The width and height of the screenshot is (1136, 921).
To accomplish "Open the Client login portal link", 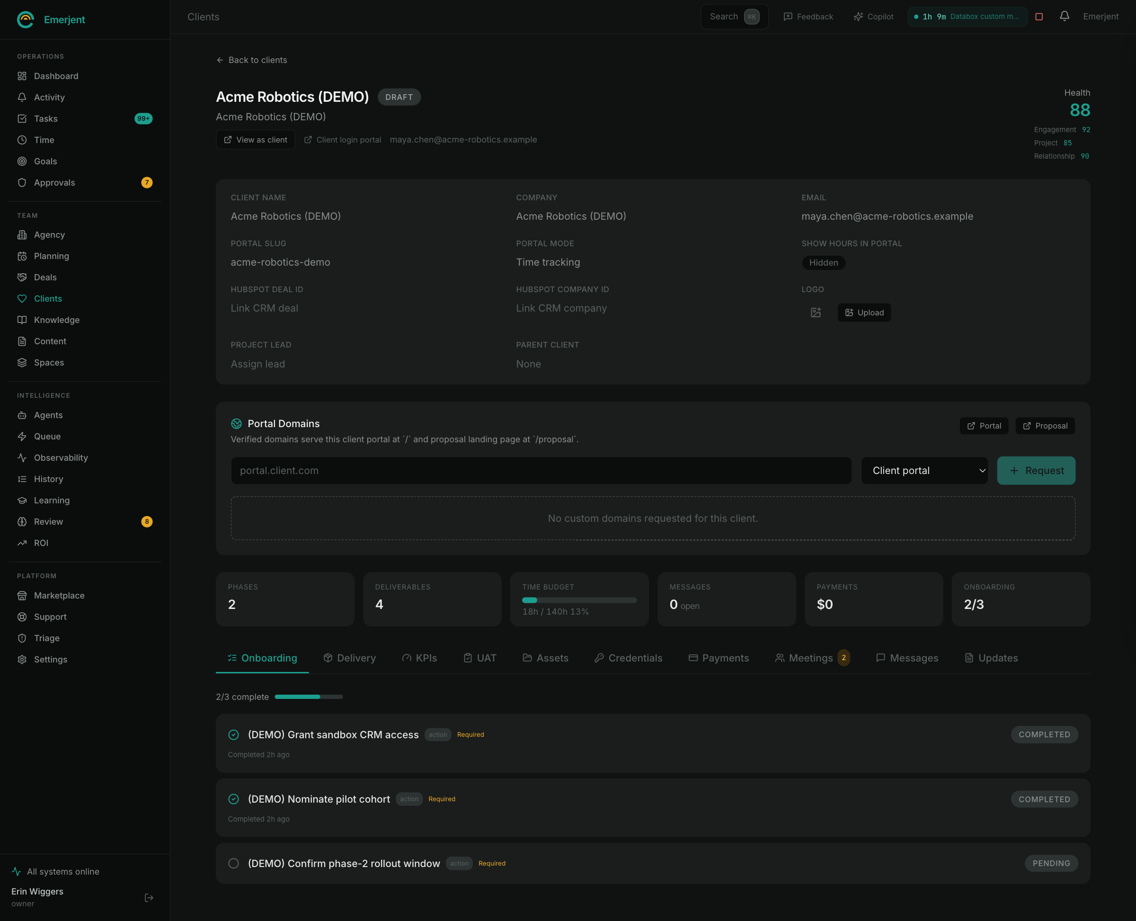I will coord(343,140).
